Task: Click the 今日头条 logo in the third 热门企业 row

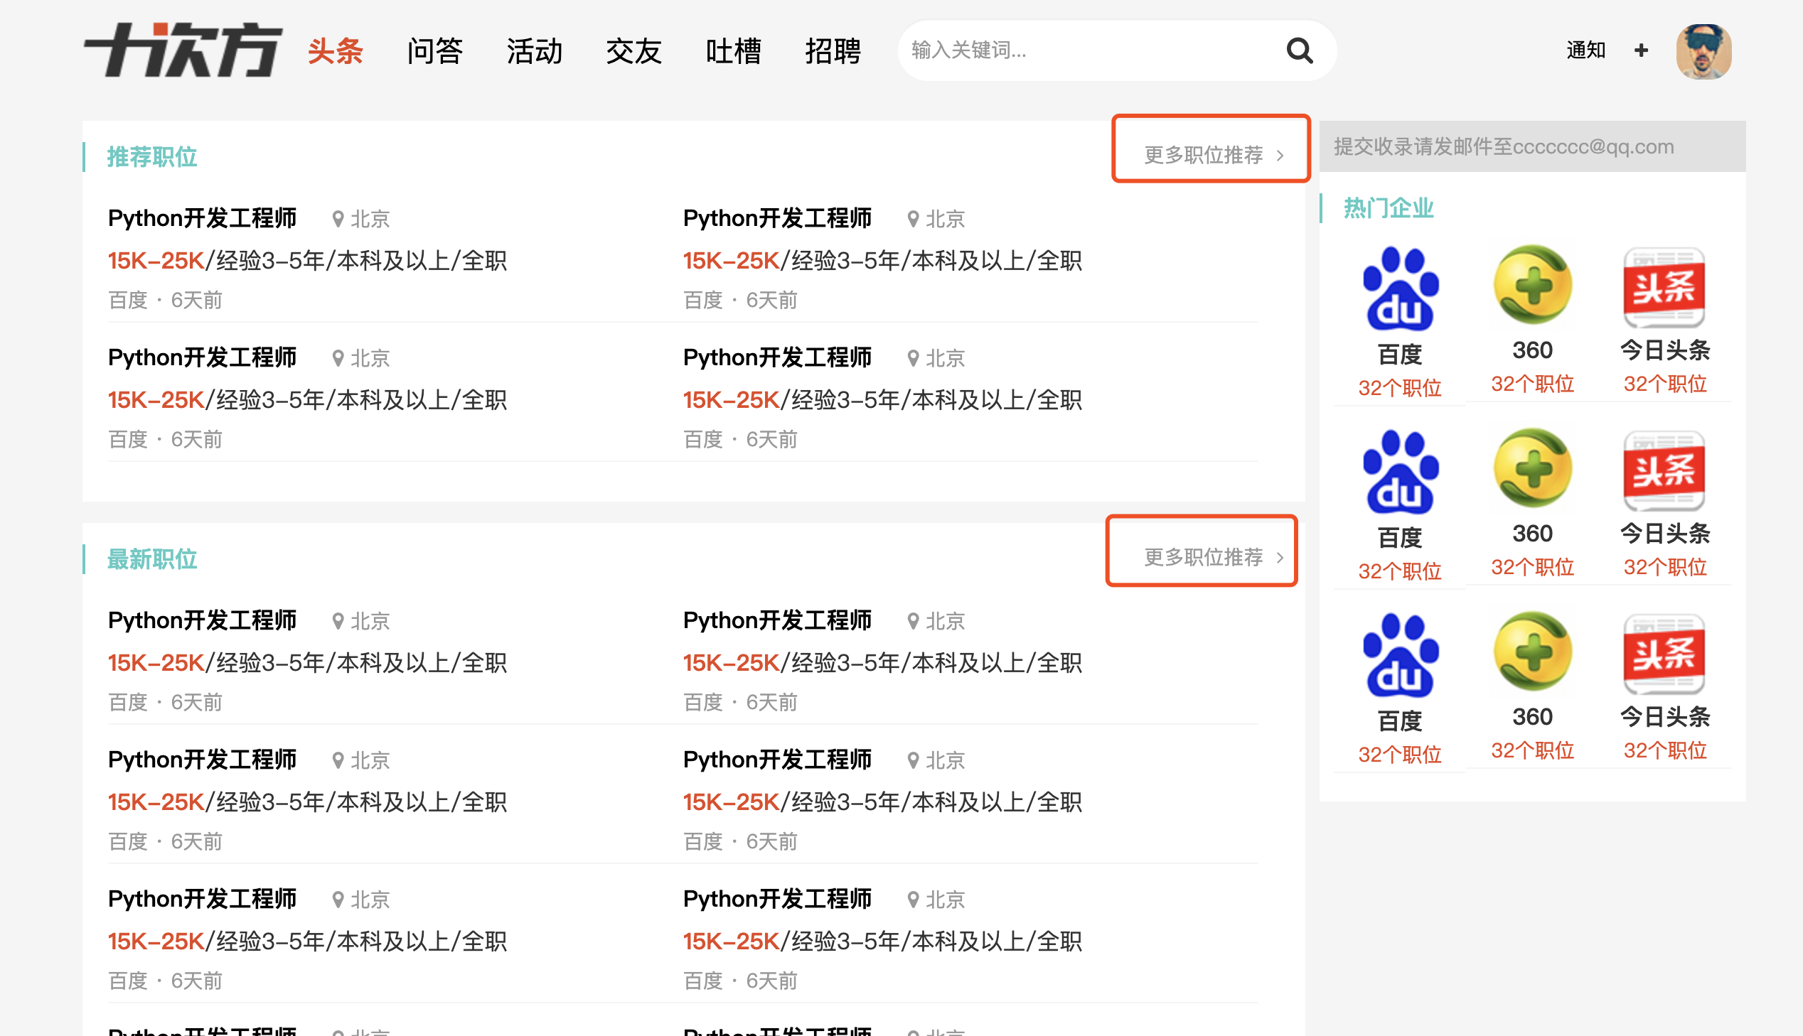Action: 1664,654
